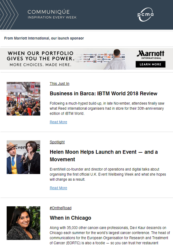Click the Communiqué newsletter title
Viewport: 173px width, 245px height.
pyautogui.click(x=48, y=12)
